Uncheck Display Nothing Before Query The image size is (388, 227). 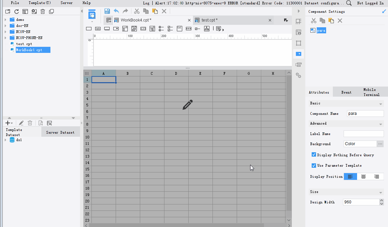[314, 155]
